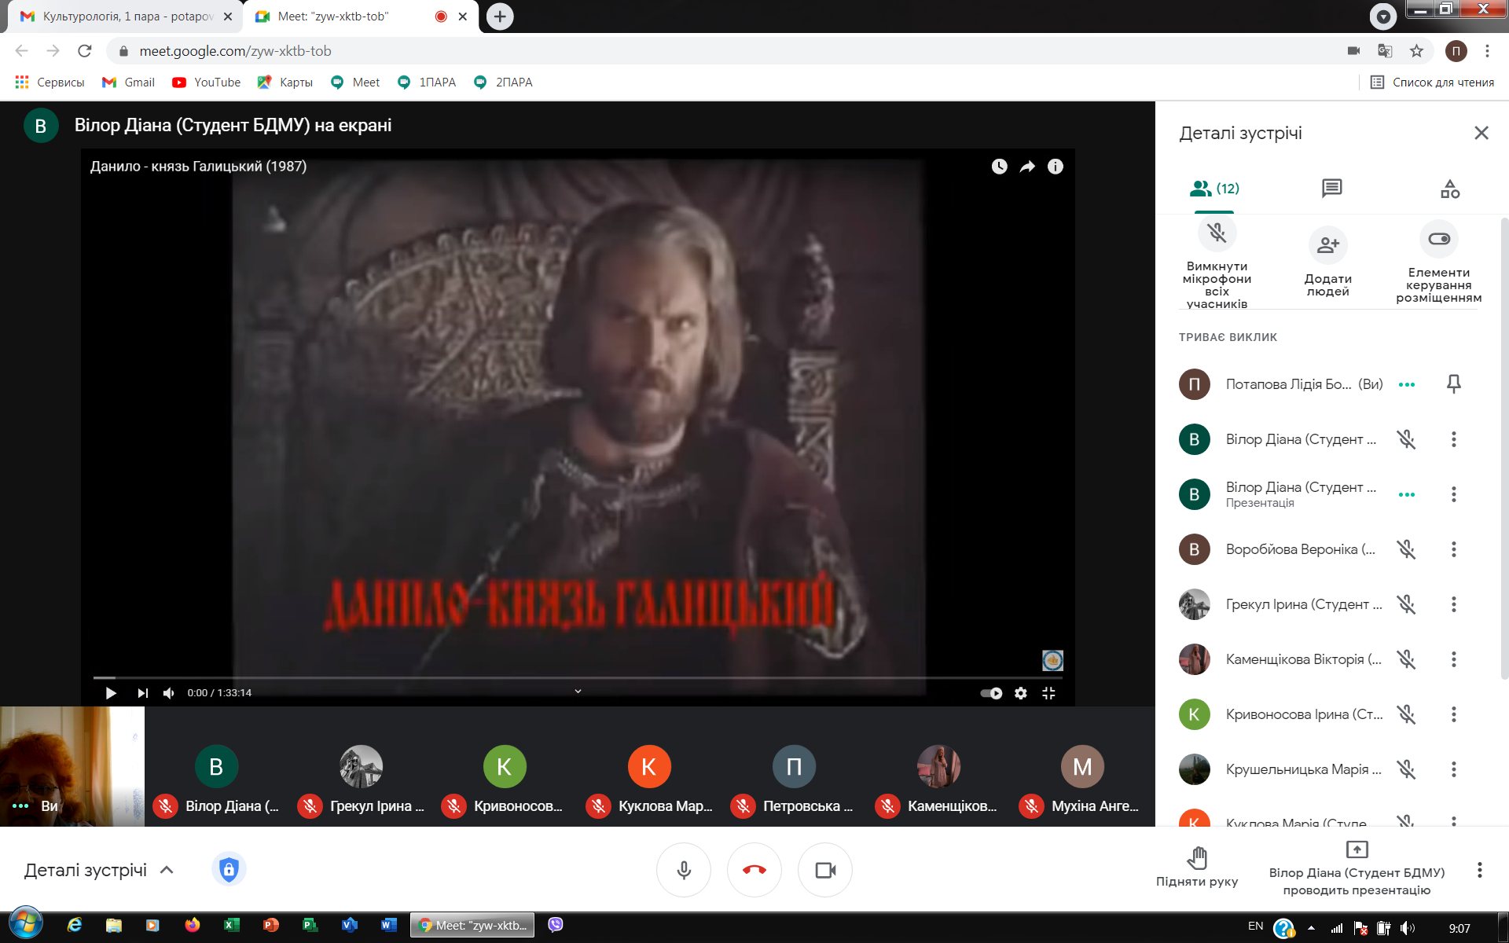1509x943 pixels.
Task: Open Chrome three-dot menu
Action: pos(1487,51)
